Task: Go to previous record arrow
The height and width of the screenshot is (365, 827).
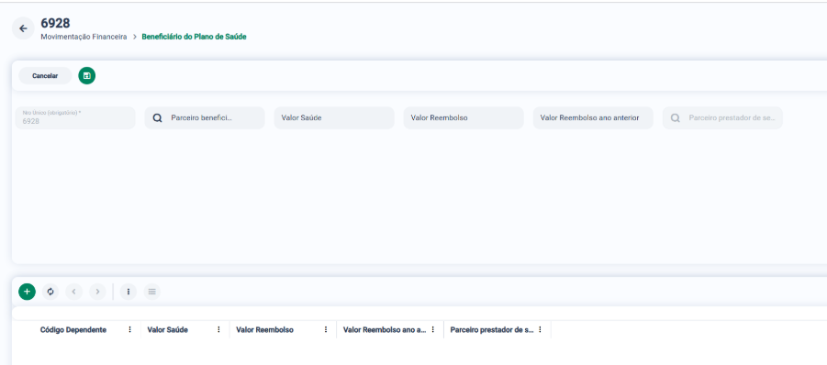Action: 73,292
